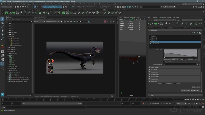Viewport: 205px width, 115px height.
Task: Click the Setup Maps button
Action: point(196,87)
